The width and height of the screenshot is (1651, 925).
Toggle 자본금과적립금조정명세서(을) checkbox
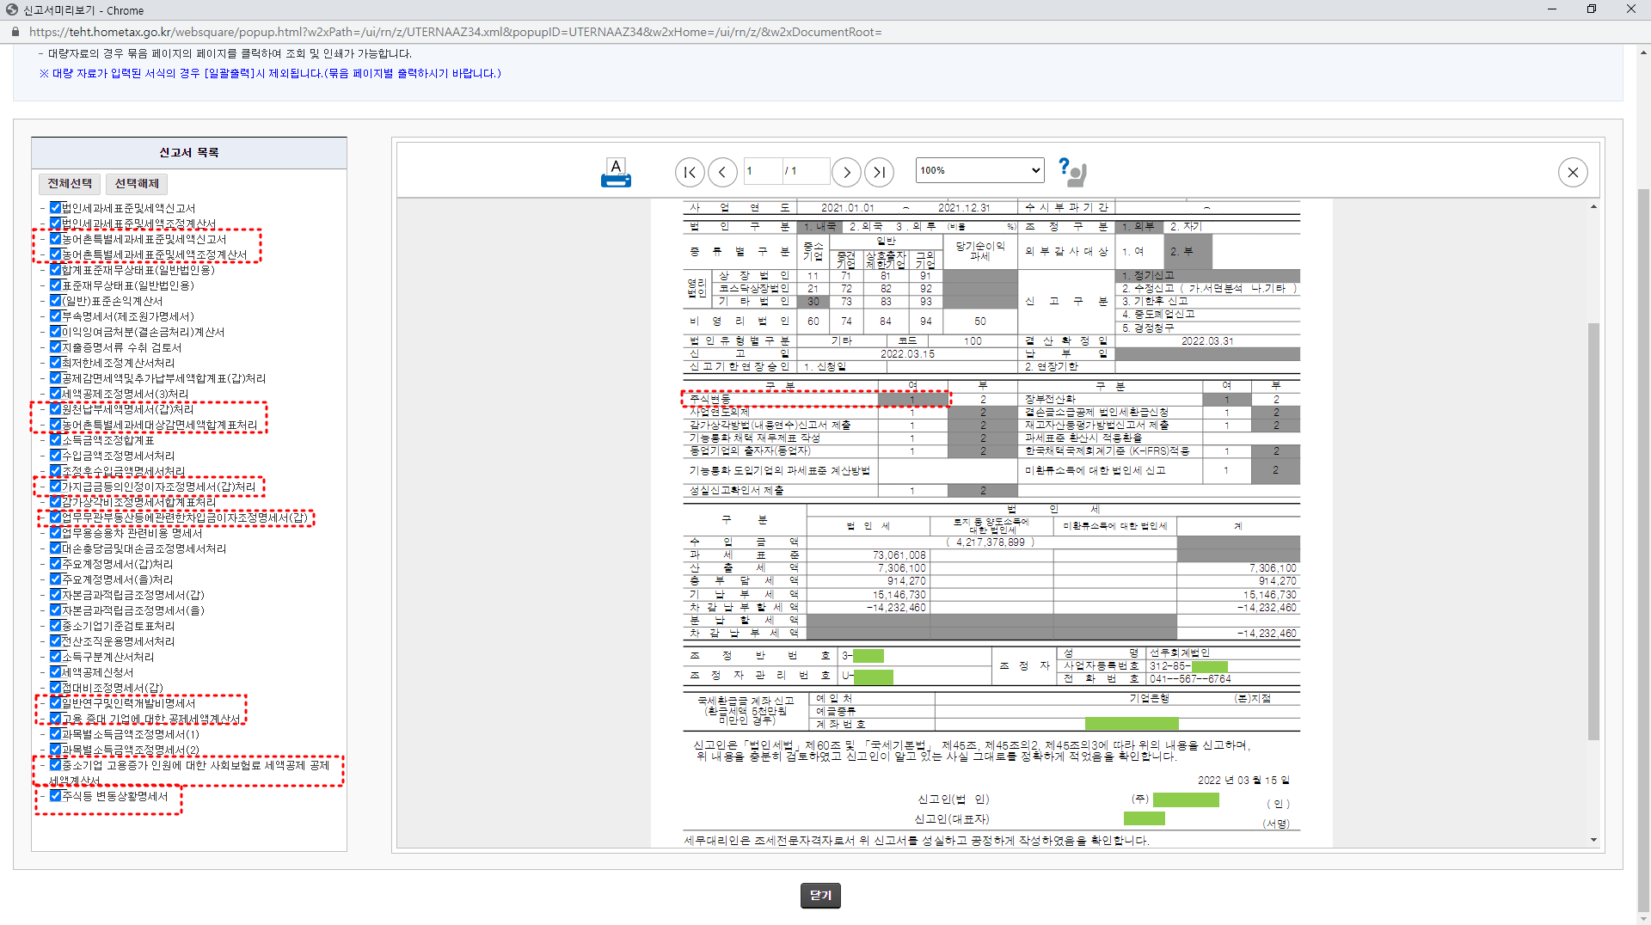click(x=55, y=610)
